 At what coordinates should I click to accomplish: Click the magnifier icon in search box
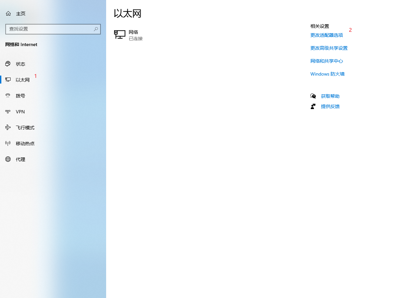point(96,29)
